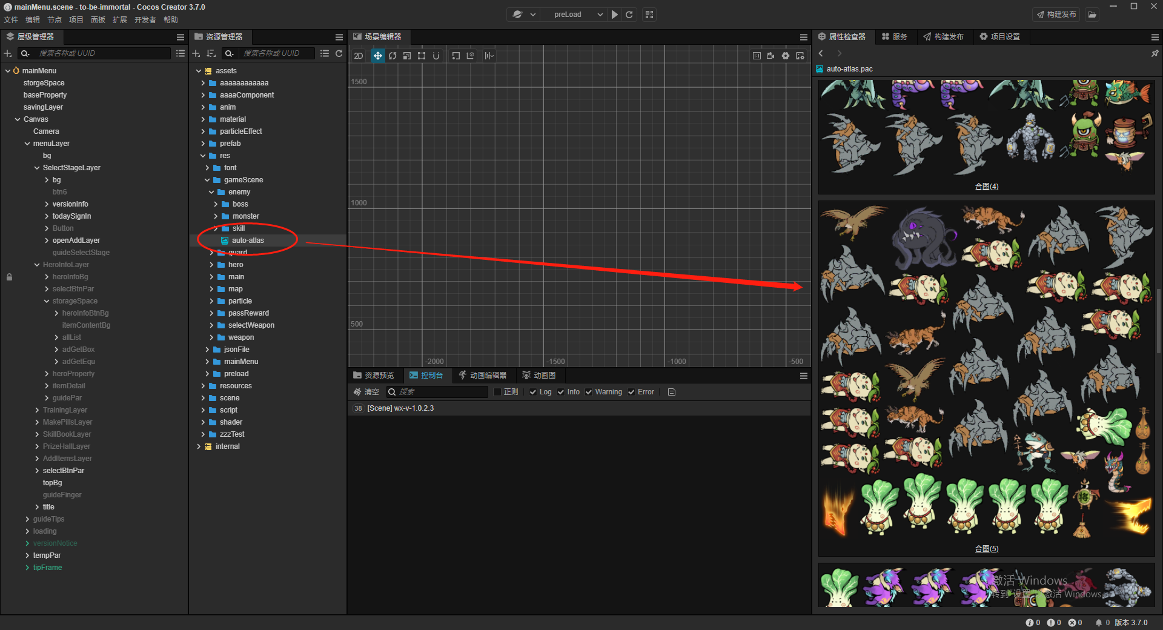Open scene settings gear in scene editor toolbar
The width and height of the screenshot is (1163, 630).
pyautogui.click(x=786, y=56)
